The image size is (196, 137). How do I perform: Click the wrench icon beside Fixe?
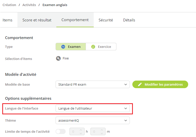point(58,58)
